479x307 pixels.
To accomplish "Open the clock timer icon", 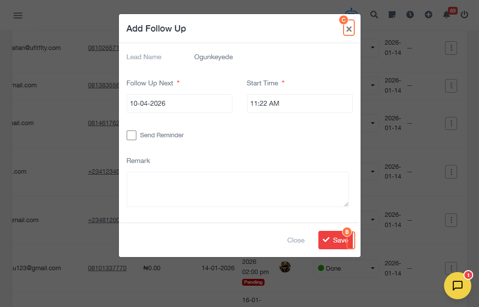I will (x=410, y=15).
